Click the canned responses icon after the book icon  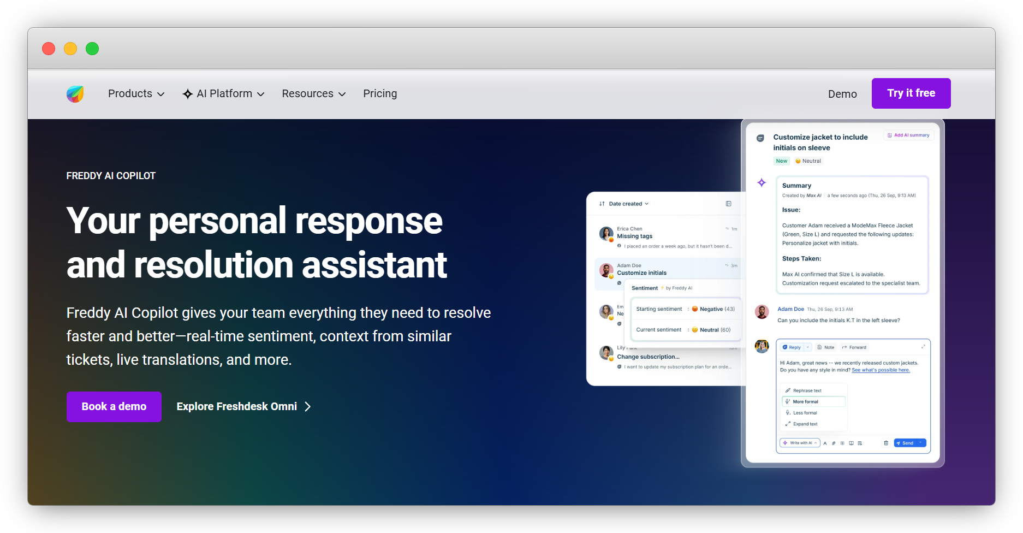[860, 443]
